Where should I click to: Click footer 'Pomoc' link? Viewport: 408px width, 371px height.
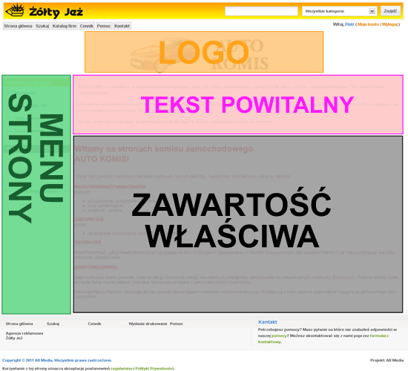(x=177, y=324)
